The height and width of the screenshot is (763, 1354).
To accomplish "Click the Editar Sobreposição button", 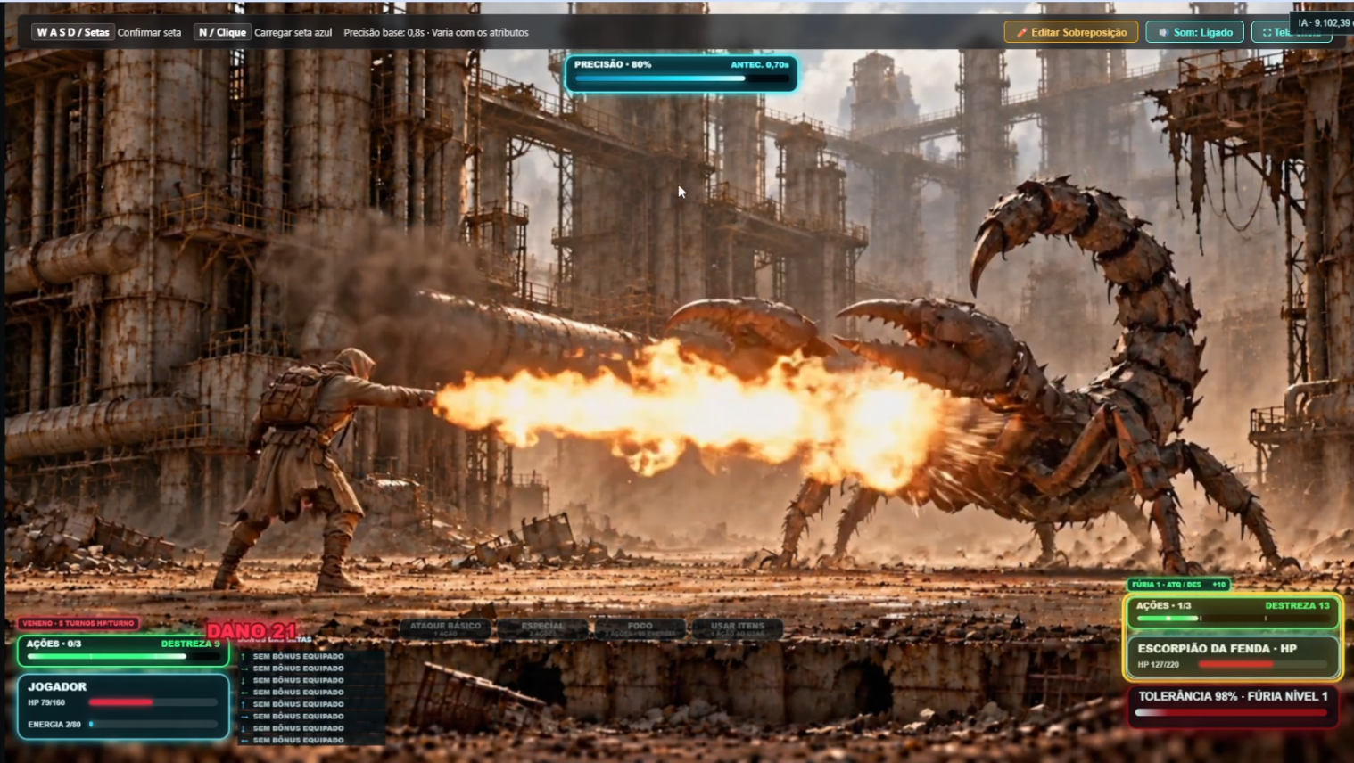I will (x=1071, y=32).
